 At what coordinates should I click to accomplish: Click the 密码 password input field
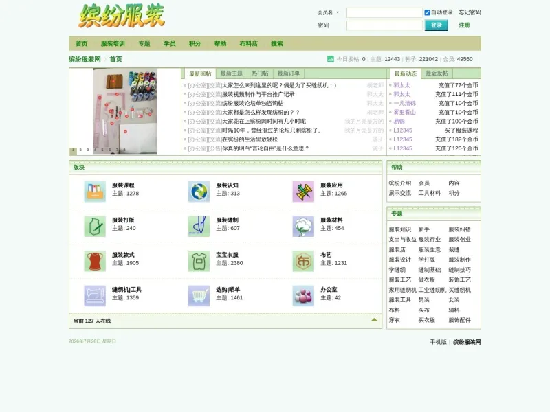point(384,25)
